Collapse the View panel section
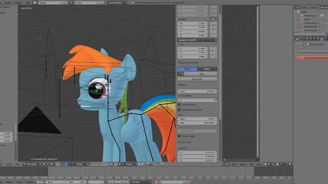The image size is (328, 184). pyautogui.click(x=179, y=85)
